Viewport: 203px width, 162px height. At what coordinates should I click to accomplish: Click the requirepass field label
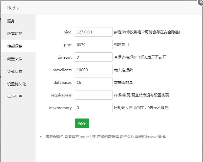[x=61, y=95]
